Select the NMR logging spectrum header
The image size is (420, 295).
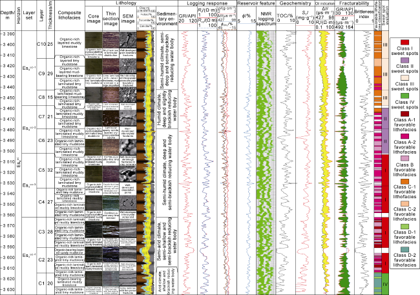point(266,19)
